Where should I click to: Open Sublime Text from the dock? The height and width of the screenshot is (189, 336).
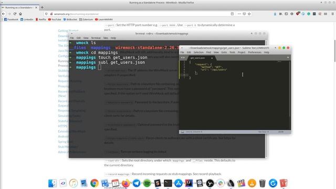point(157,183)
